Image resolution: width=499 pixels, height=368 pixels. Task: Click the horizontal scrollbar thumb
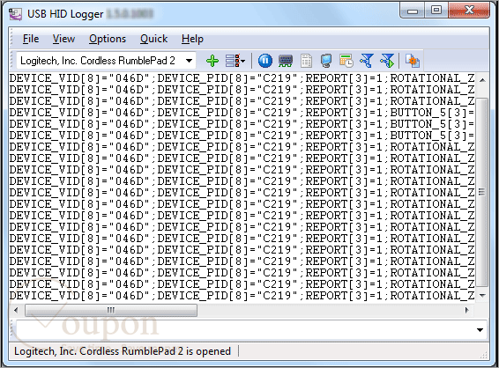111,310
